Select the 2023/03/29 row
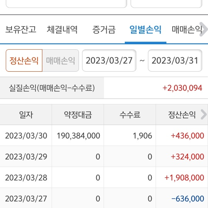Image resolution: width=208 pixels, height=208 pixels. (x=104, y=156)
